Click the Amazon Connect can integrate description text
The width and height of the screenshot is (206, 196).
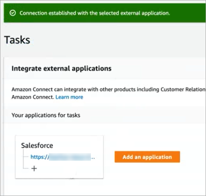click(x=109, y=93)
